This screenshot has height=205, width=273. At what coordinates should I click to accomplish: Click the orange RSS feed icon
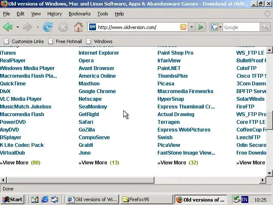183,27
